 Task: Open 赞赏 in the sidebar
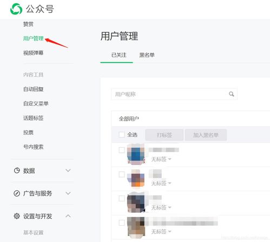point(28,24)
